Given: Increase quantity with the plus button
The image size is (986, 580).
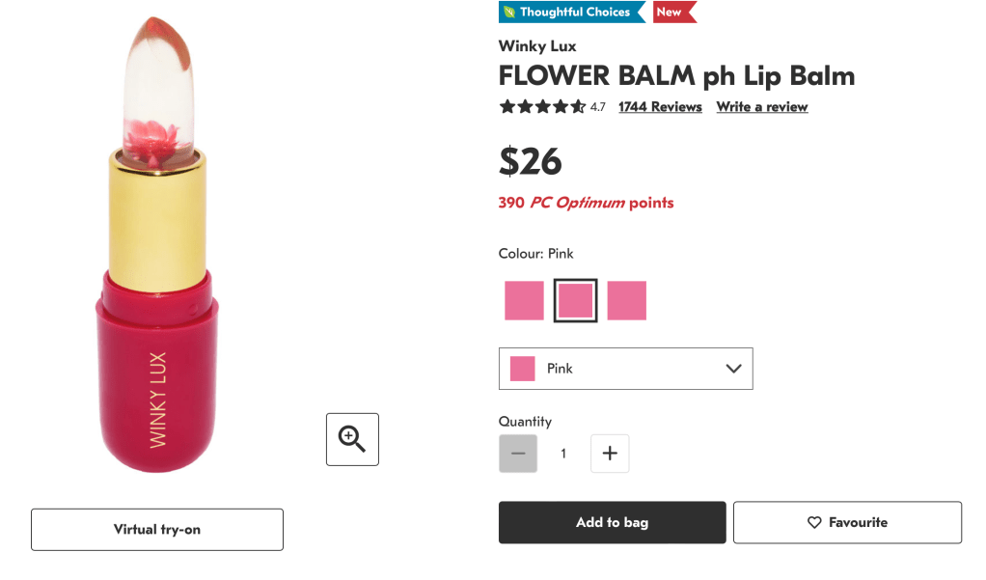Looking at the screenshot, I should [x=610, y=454].
